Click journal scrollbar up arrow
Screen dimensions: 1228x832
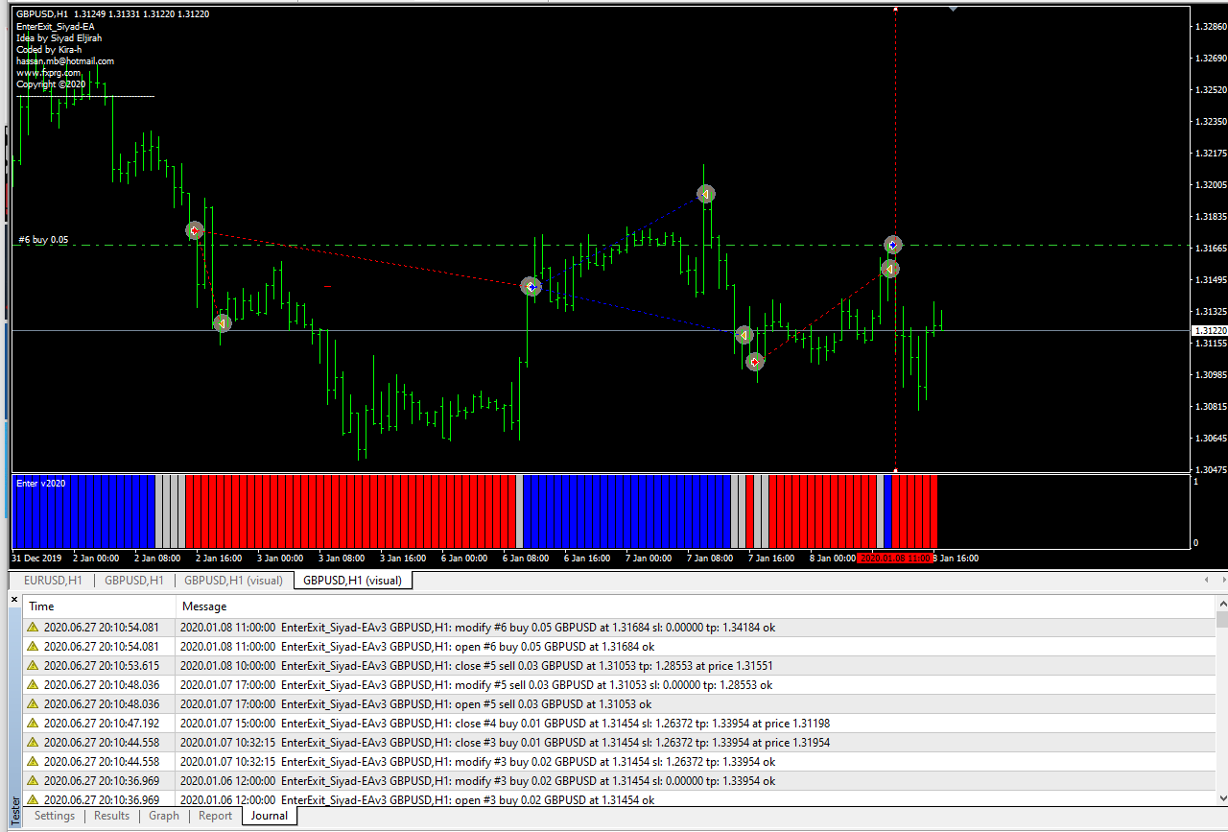(1221, 602)
